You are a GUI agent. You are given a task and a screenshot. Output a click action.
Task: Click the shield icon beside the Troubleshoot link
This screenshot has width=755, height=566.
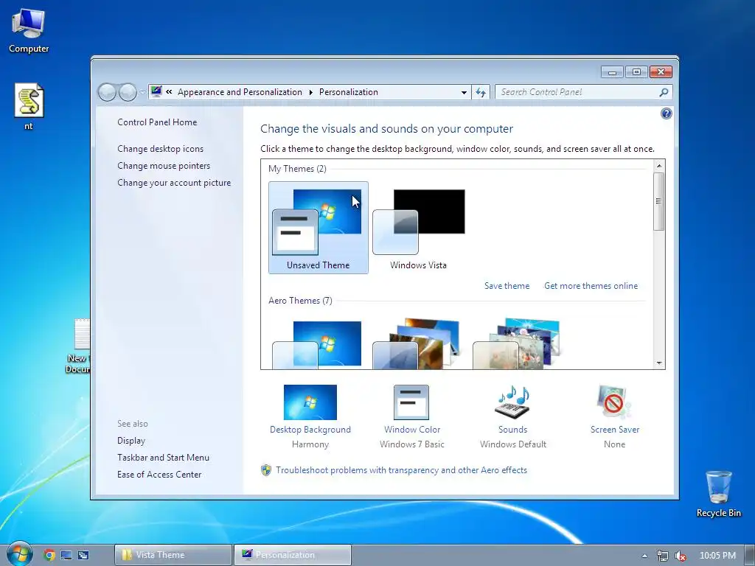(x=265, y=470)
